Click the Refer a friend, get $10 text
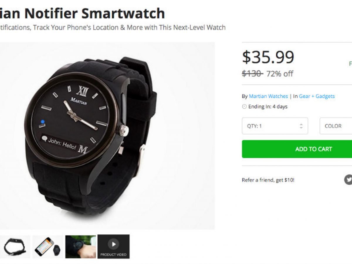The height and width of the screenshot is (264, 352). tap(268, 180)
